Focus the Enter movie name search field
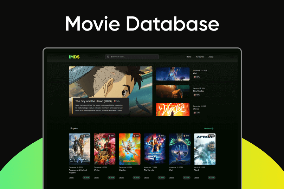284x189 pixels. (x=132, y=57)
